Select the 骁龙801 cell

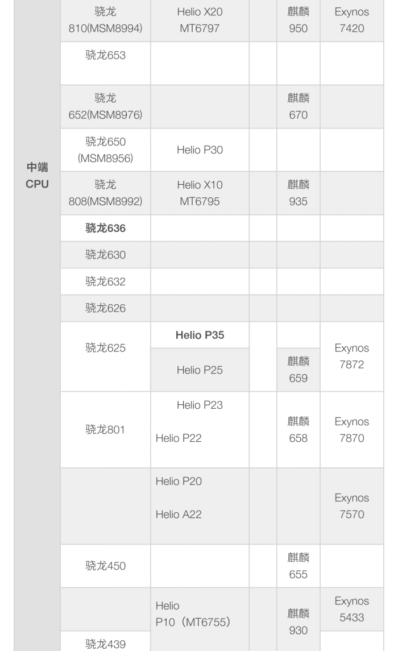(x=105, y=430)
